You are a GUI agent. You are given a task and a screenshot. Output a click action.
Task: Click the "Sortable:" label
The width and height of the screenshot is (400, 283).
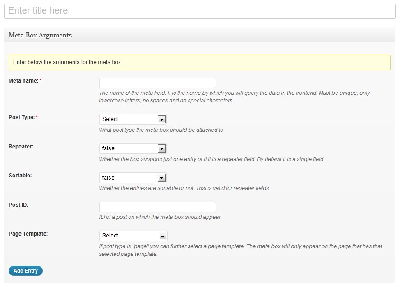20,176
